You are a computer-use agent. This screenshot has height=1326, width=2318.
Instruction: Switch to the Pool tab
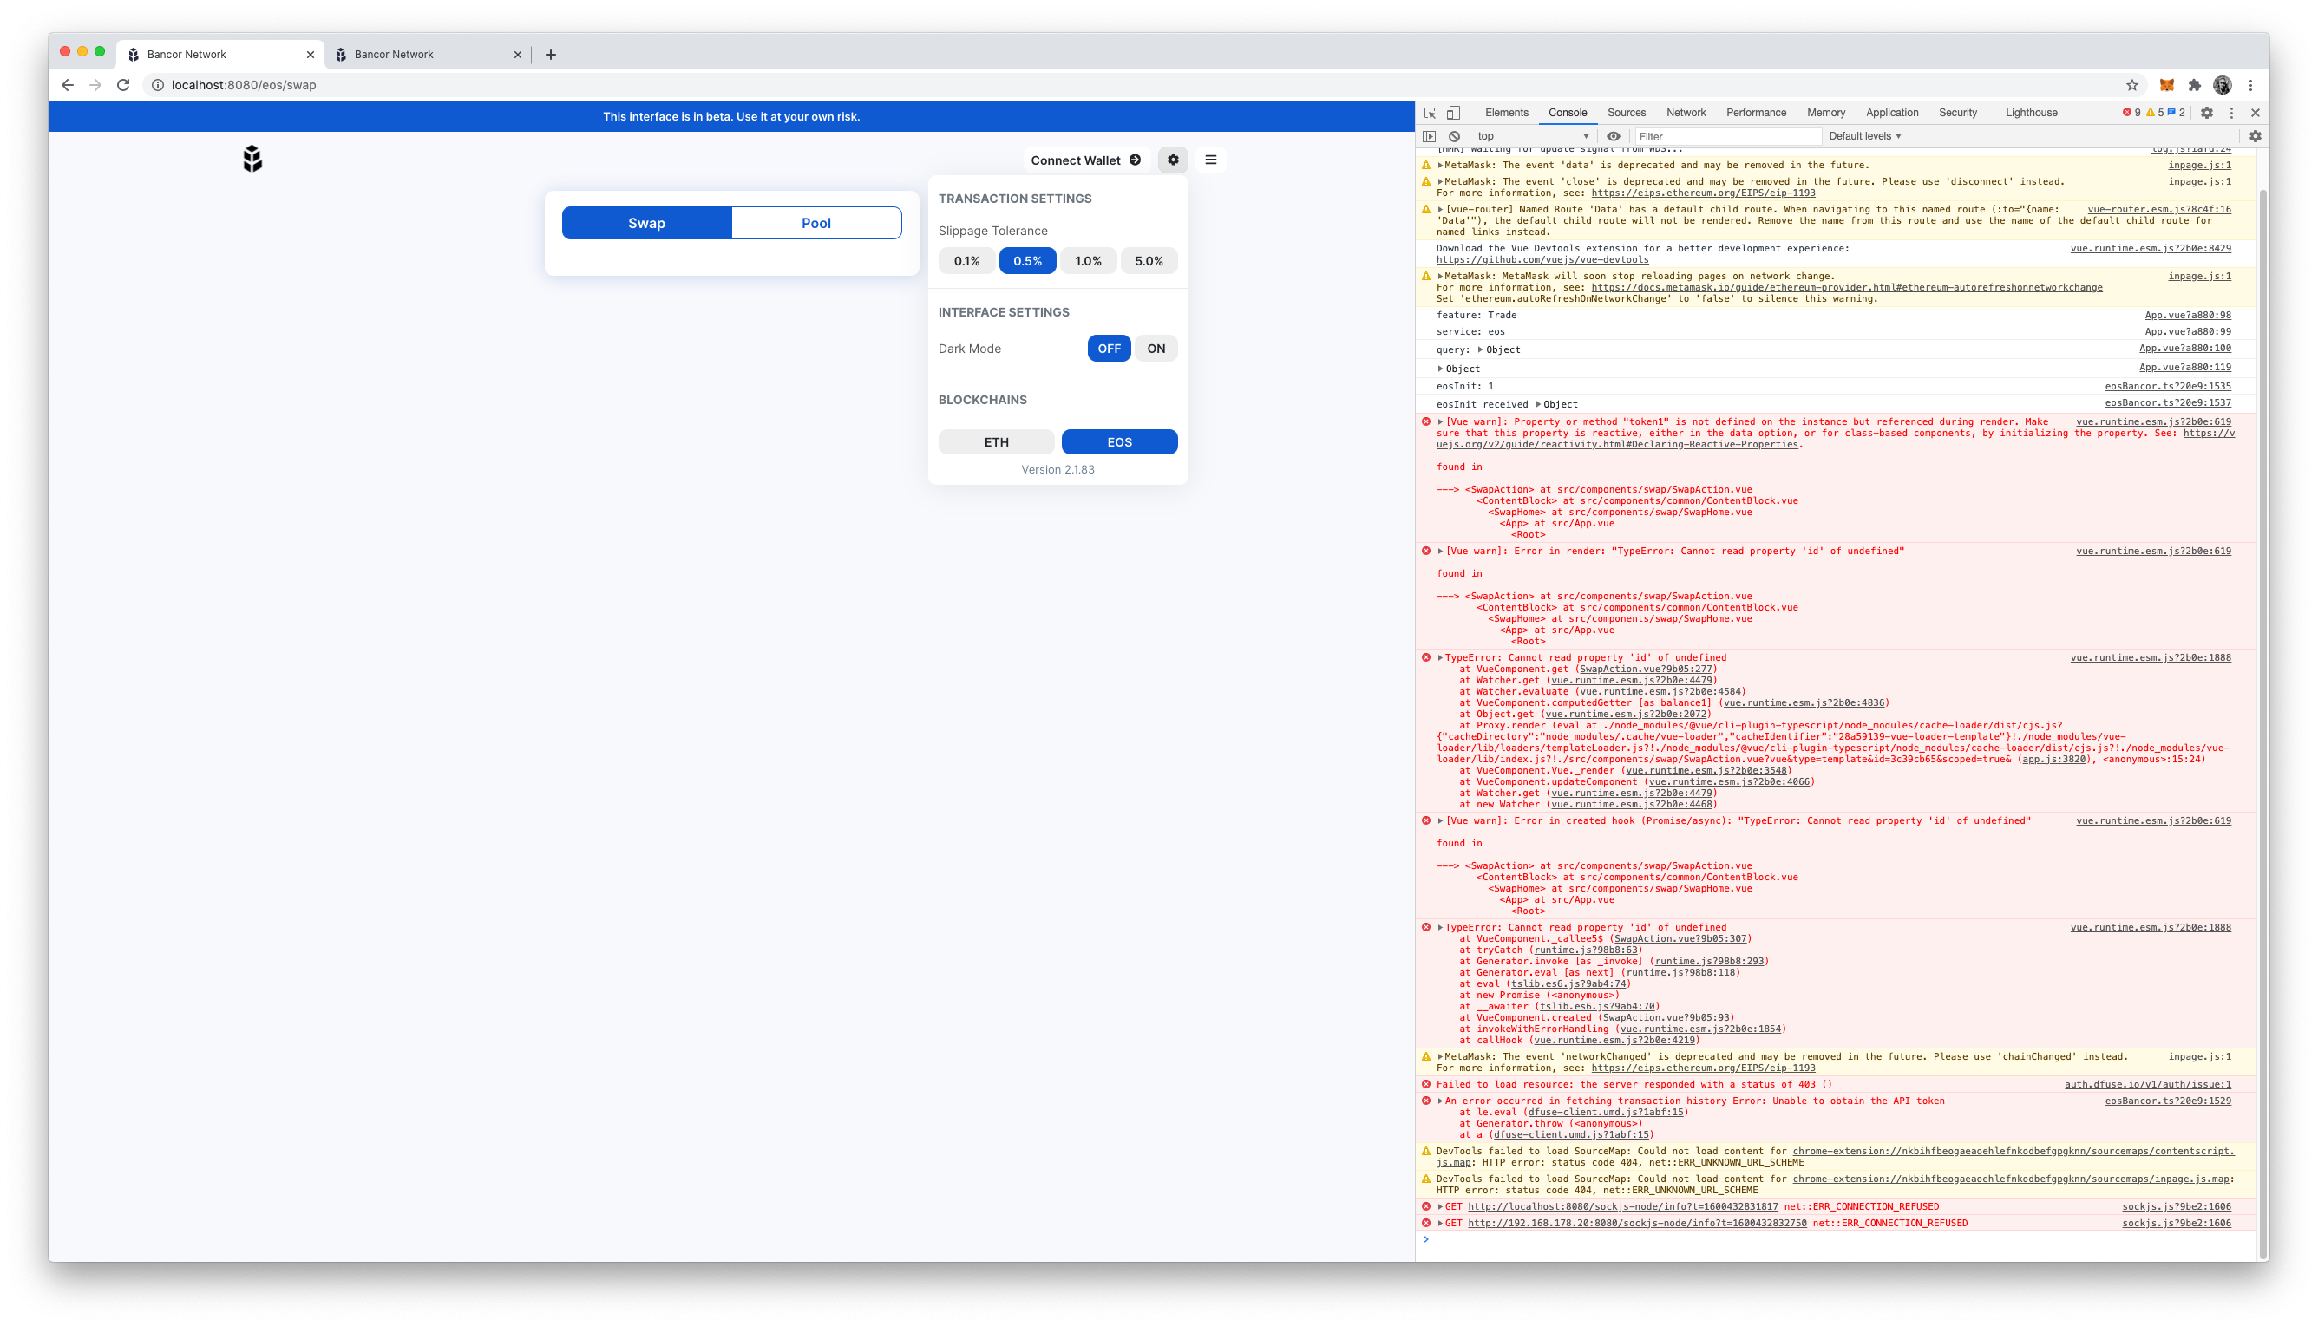[x=816, y=223]
